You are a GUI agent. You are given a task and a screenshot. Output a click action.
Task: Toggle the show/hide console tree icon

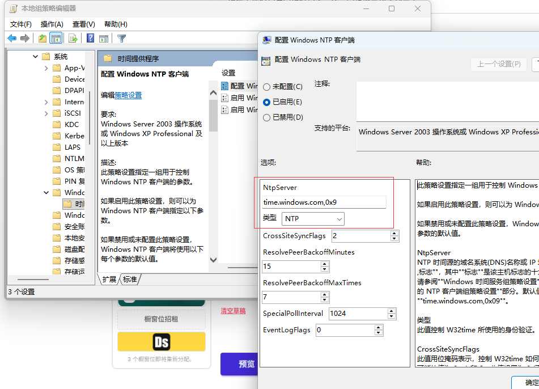click(x=56, y=38)
